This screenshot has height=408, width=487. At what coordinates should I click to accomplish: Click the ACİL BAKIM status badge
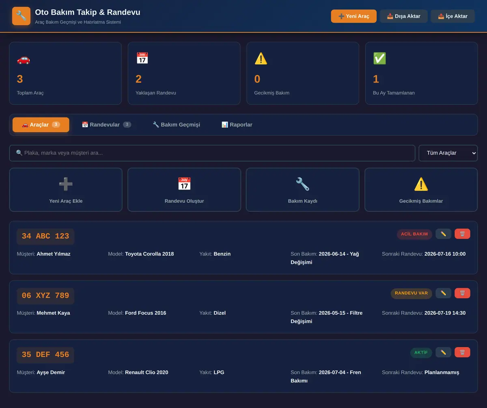(x=414, y=234)
